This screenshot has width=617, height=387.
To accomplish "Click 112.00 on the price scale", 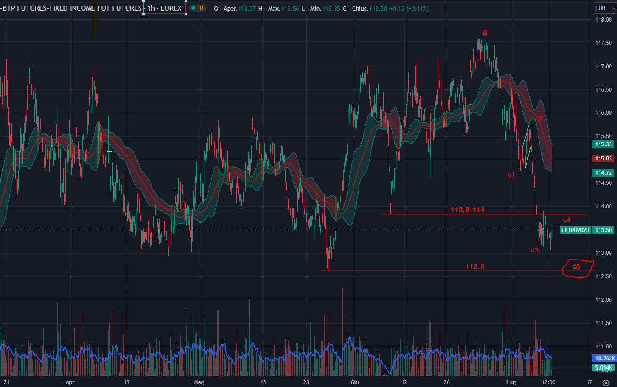I will coord(603,300).
